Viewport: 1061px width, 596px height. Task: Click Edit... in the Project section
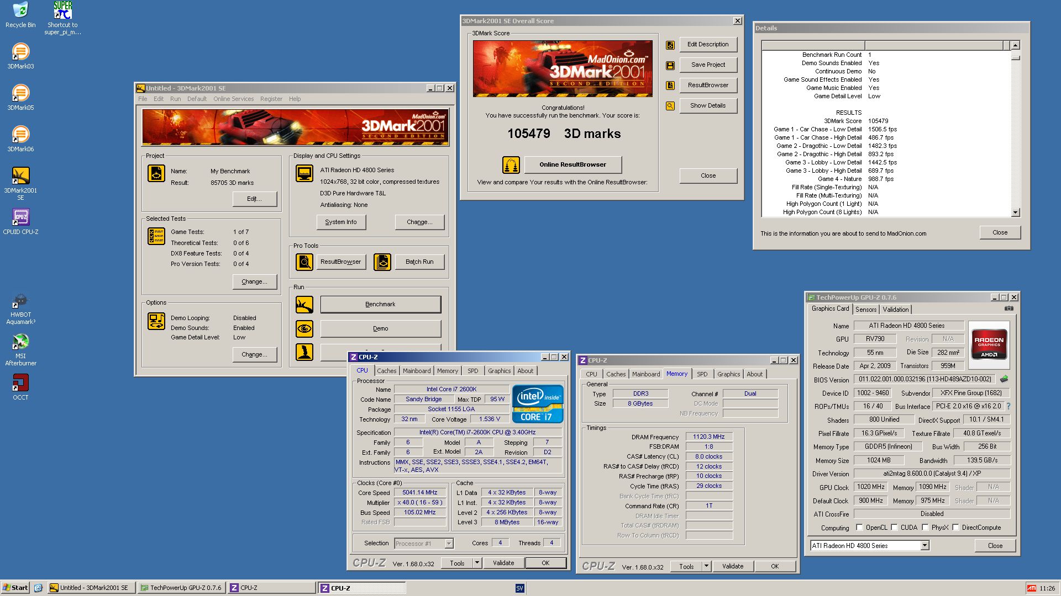point(254,199)
